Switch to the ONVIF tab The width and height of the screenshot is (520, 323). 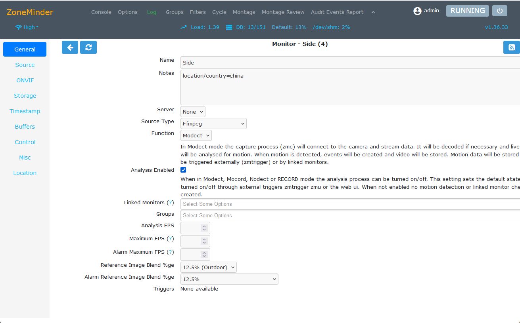[25, 80]
